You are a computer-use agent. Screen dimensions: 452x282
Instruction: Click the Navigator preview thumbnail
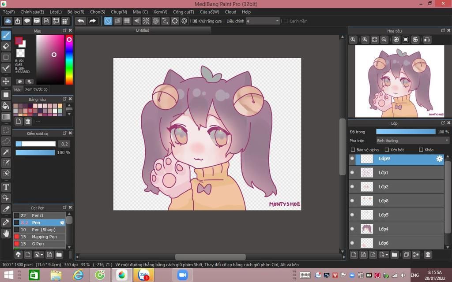(x=399, y=81)
